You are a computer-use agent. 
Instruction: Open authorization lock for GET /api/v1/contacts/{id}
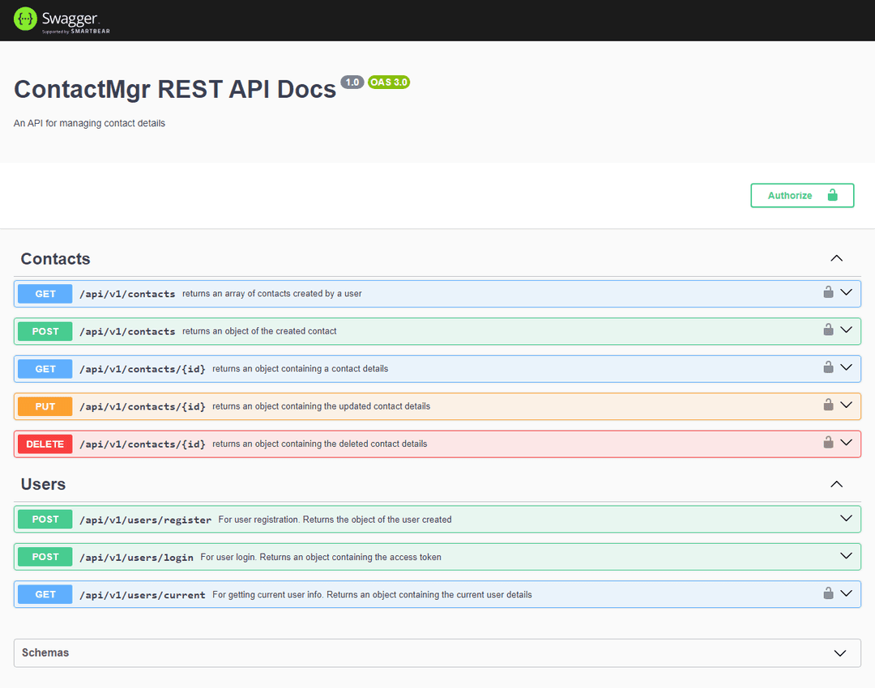click(x=828, y=368)
